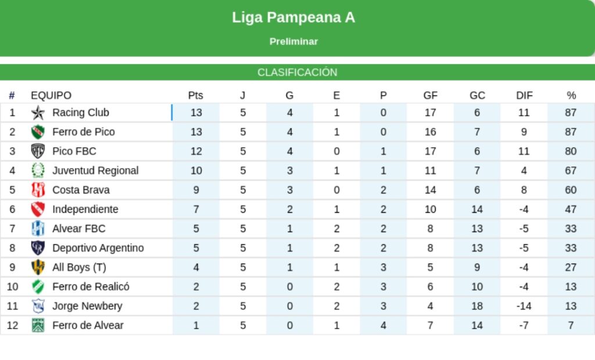Image resolution: width=595 pixels, height=360 pixels.
Task: Click the Alvear FBC blue striped crest
Action: click(38, 229)
